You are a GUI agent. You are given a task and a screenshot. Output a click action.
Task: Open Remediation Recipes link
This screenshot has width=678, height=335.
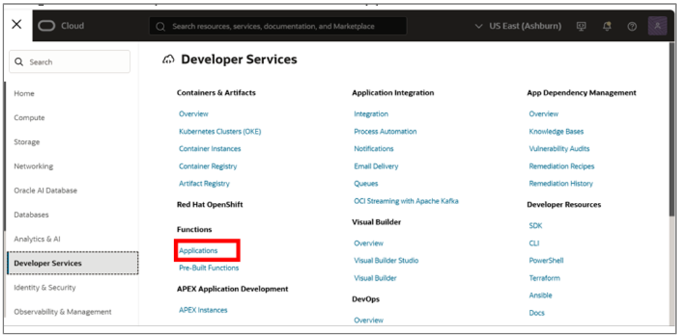561,167
